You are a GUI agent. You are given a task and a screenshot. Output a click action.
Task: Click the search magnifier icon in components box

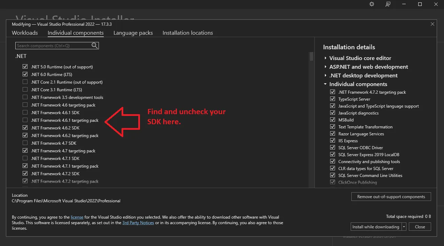pyautogui.click(x=95, y=45)
